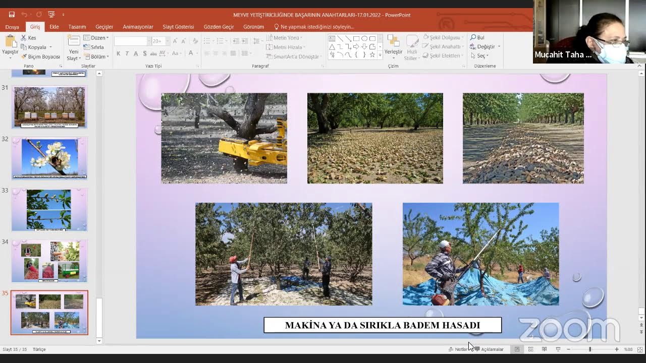
Task: Toggle center text alignment
Action: pos(216,53)
